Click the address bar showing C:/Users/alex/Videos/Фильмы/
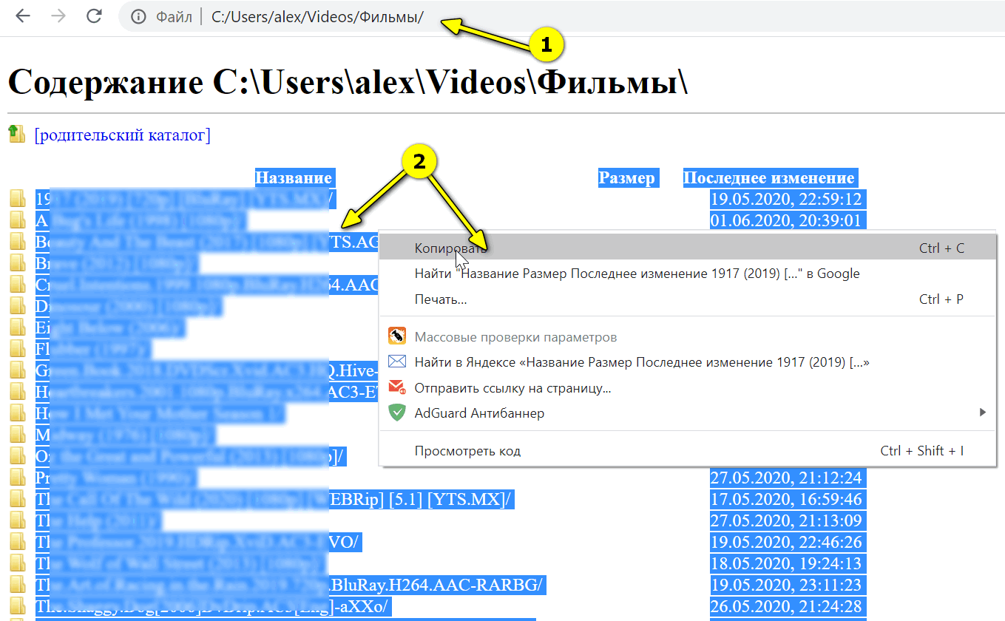This screenshot has width=1005, height=621. pos(562,16)
